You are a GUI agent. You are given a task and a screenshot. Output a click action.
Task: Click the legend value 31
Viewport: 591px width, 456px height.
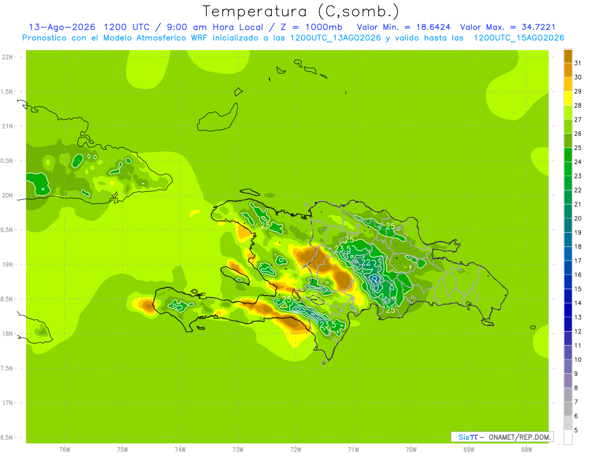(578, 63)
